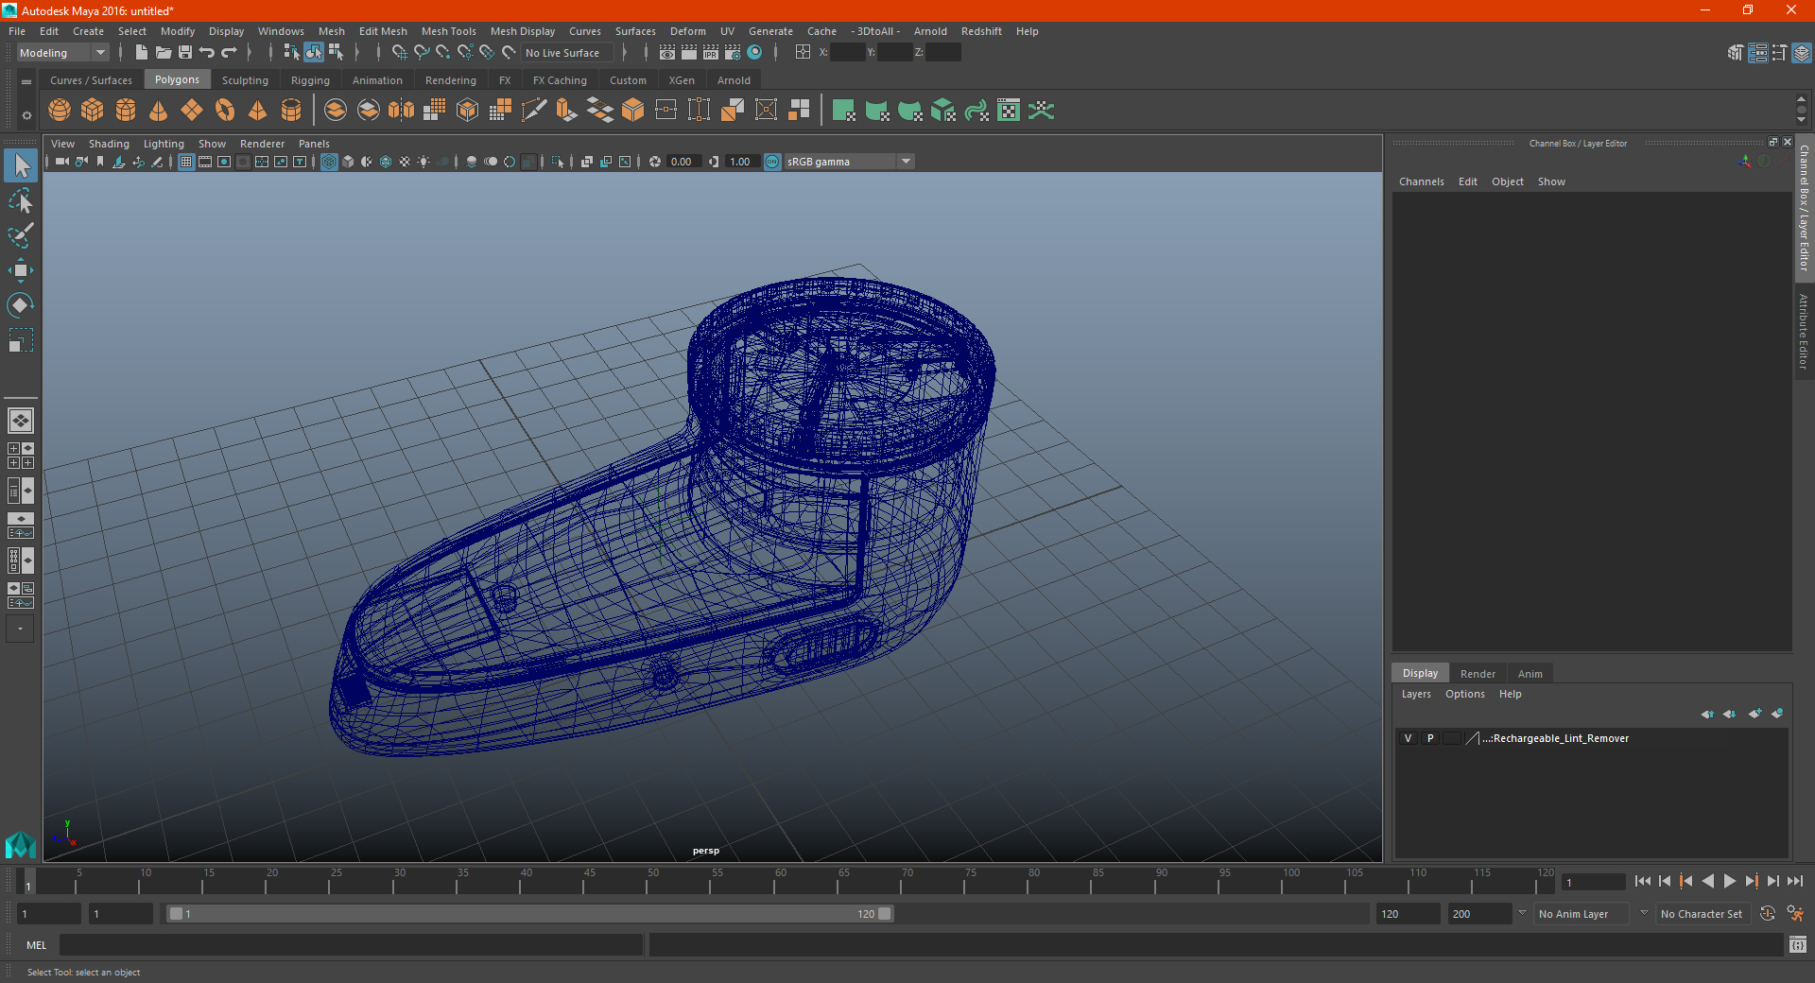Activate the Lasso select tool
The image size is (1815, 983).
point(21,200)
